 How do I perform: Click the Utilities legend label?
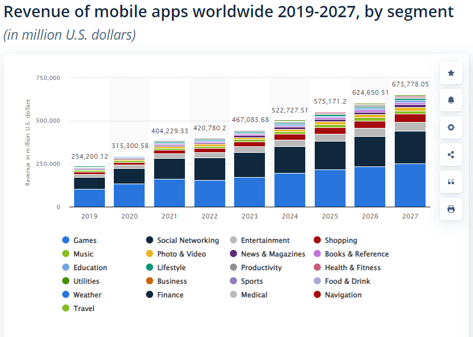coord(87,281)
